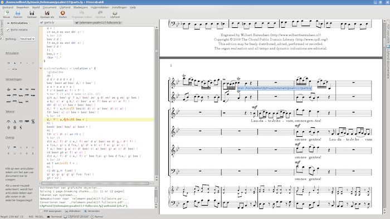Insert the fermata sign
Viewport: 390px width, 219px height.
pos(8,122)
